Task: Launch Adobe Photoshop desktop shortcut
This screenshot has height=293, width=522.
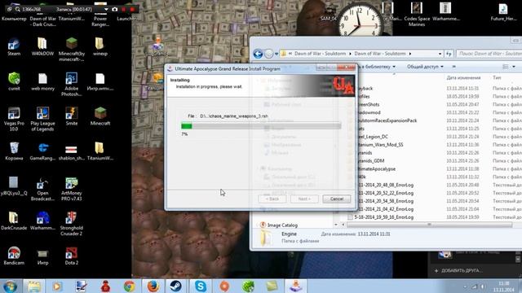Action: (71, 85)
